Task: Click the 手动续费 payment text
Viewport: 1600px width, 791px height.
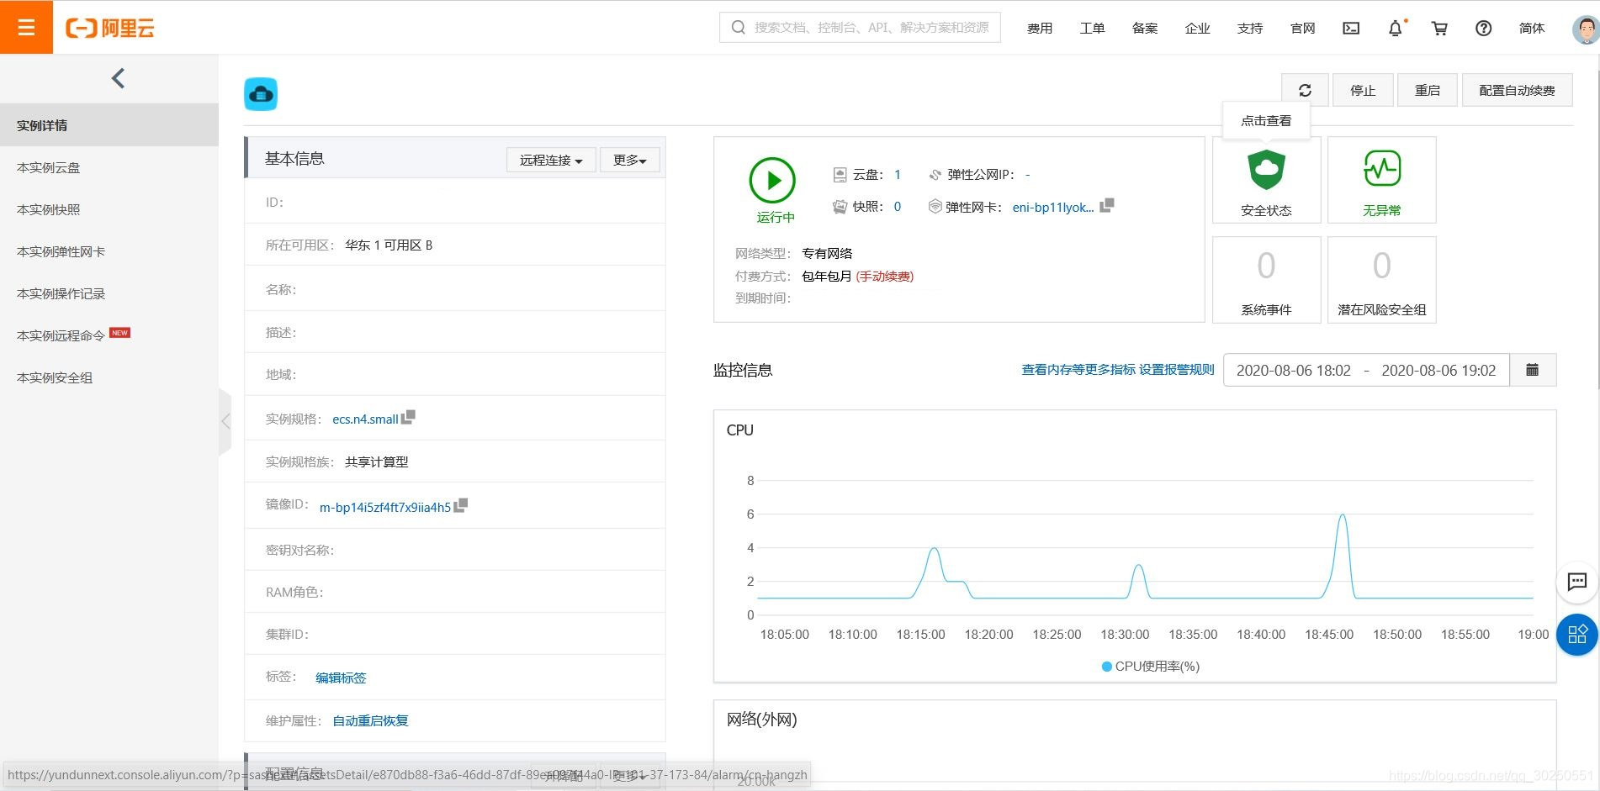Action: pyautogui.click(x=884, y=276)
